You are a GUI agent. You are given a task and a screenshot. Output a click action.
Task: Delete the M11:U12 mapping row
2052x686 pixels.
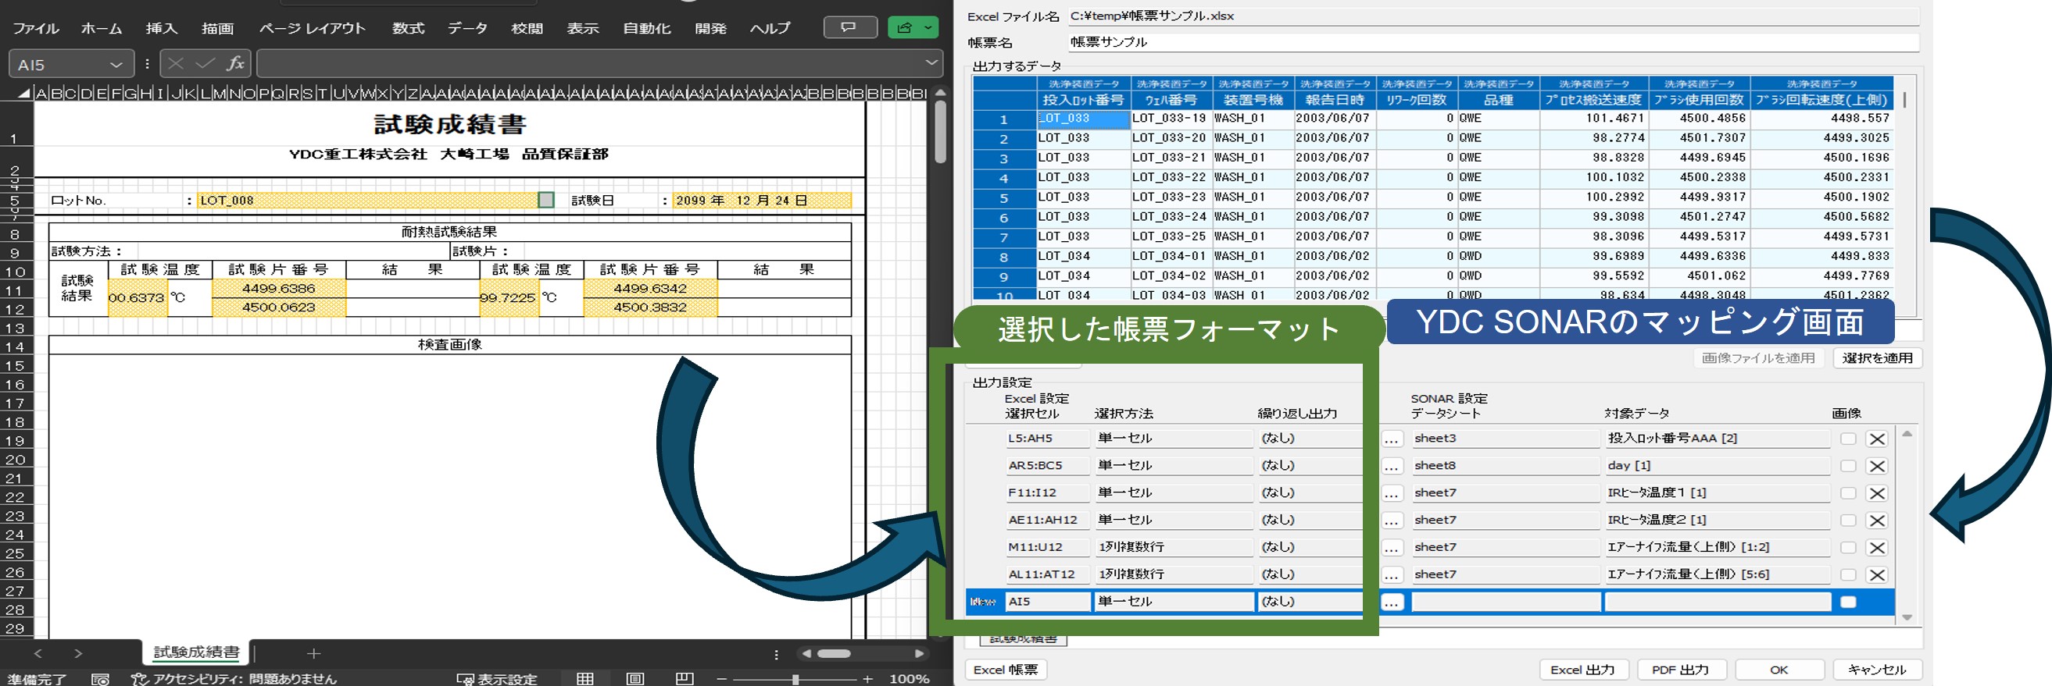point(1877,548)
